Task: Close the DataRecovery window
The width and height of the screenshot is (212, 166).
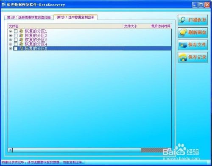Action: click(207, 5)
